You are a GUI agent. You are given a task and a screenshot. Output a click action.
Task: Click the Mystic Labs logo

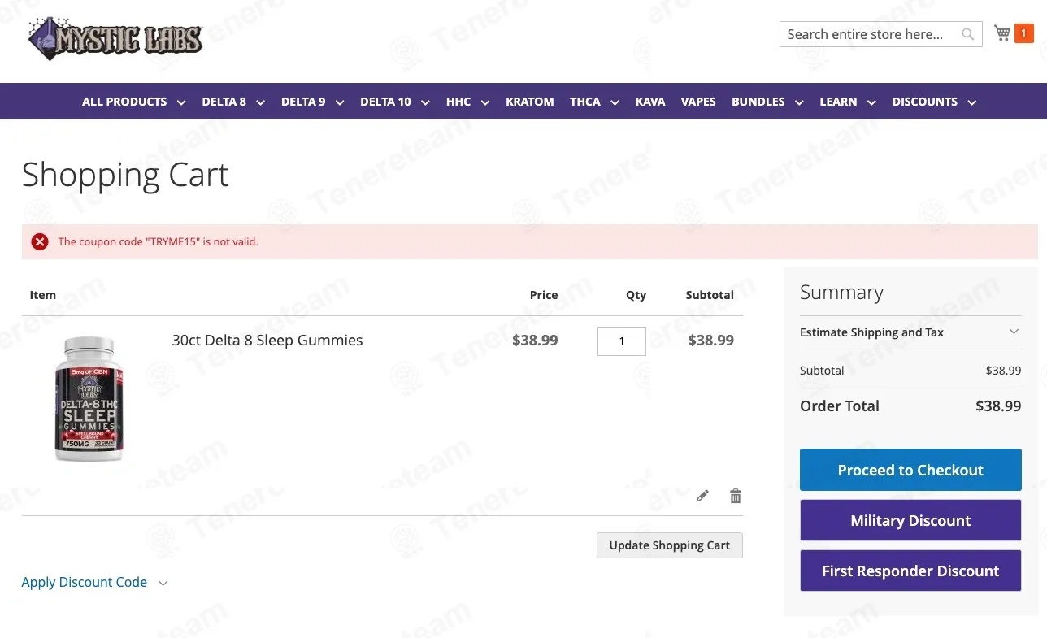115,38
